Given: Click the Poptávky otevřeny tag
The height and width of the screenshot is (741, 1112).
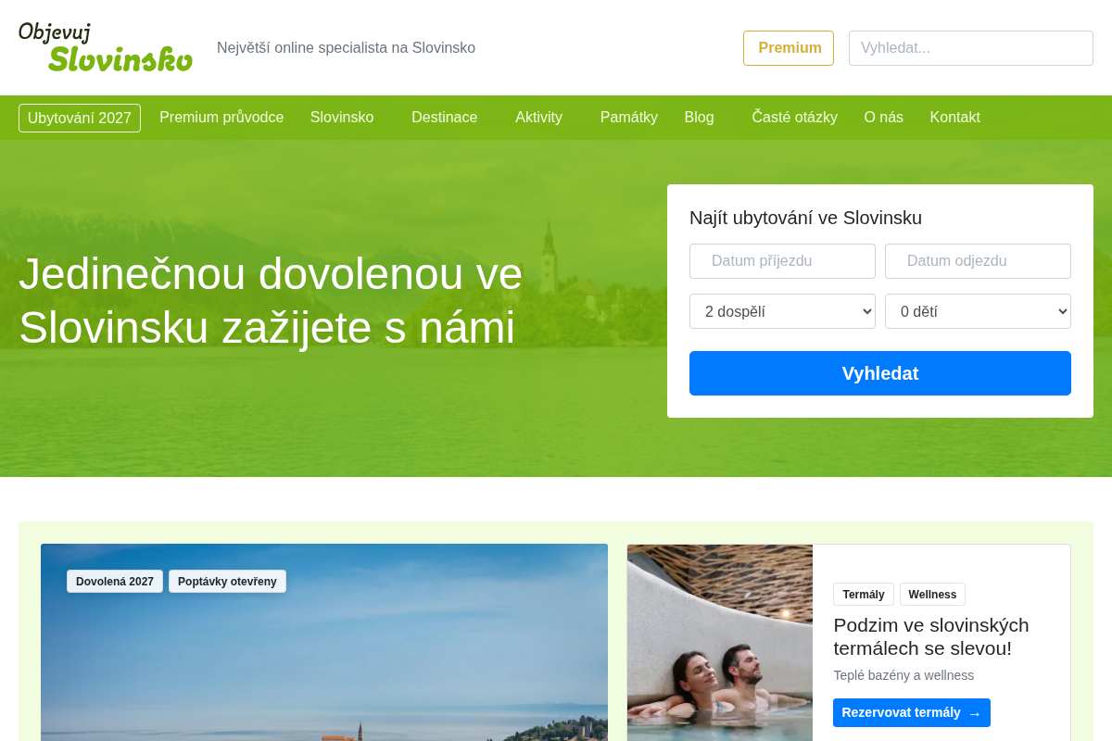Looking at the screenshot, I should coord(227,582).
